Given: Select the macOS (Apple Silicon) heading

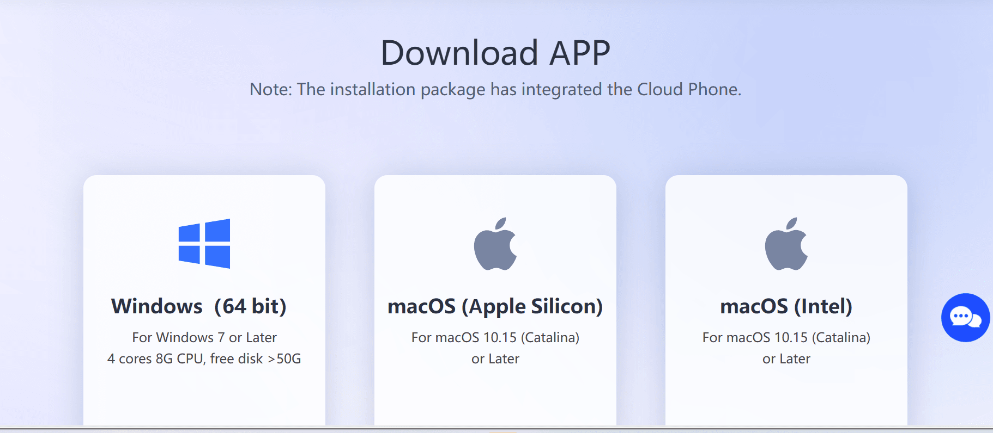Looking at the screenshot, I should (x=495, y=307).
